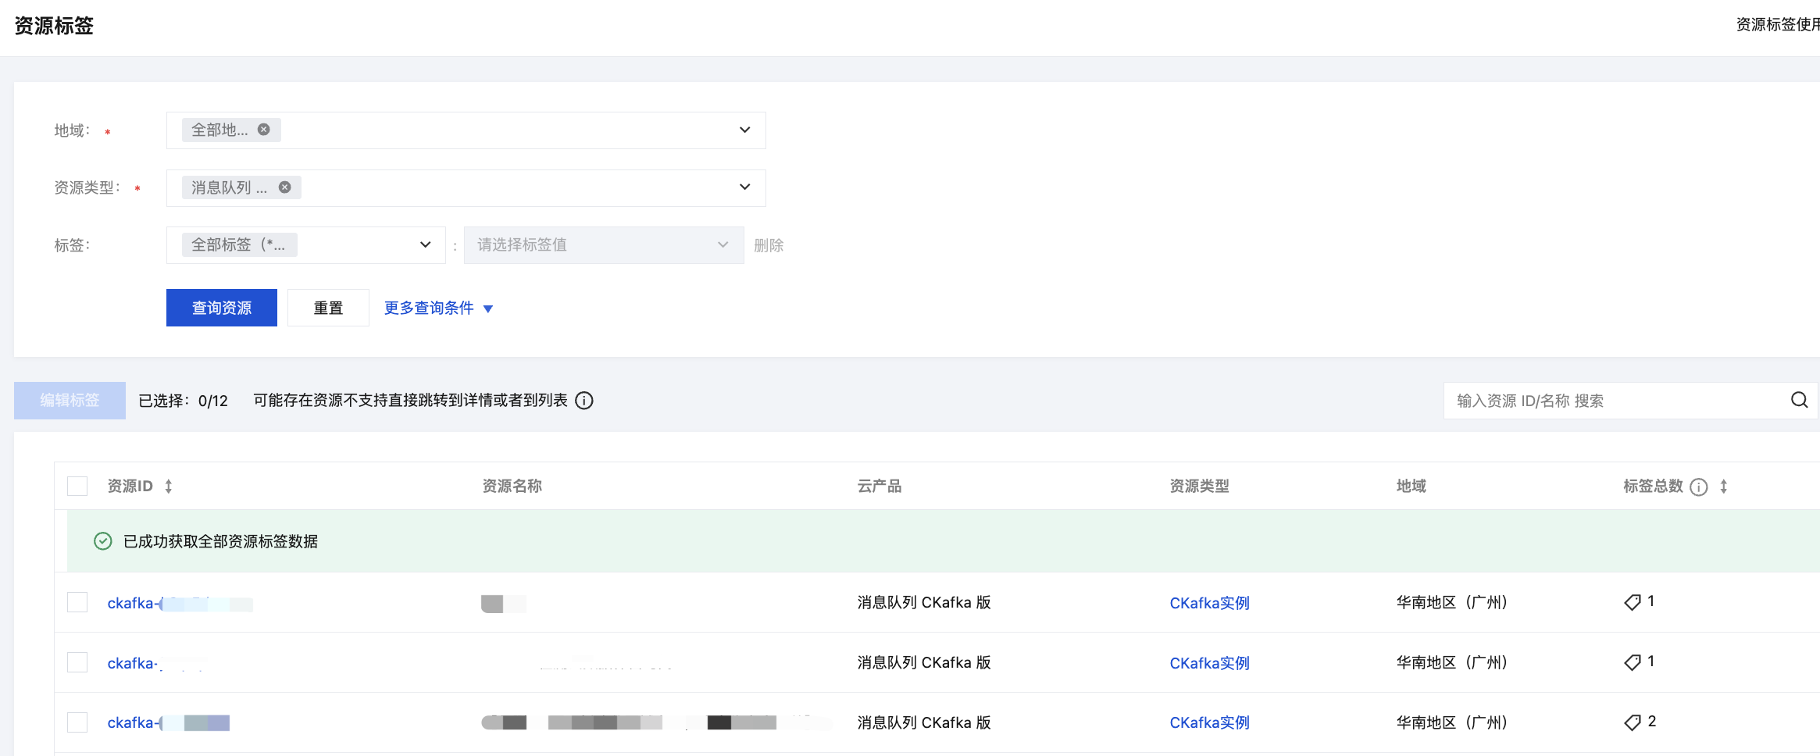This screenshot has height=756, width=1820.
Task: Open the 资源类型 dropdown
Action: pyautogui.click(x=744, y=187)
